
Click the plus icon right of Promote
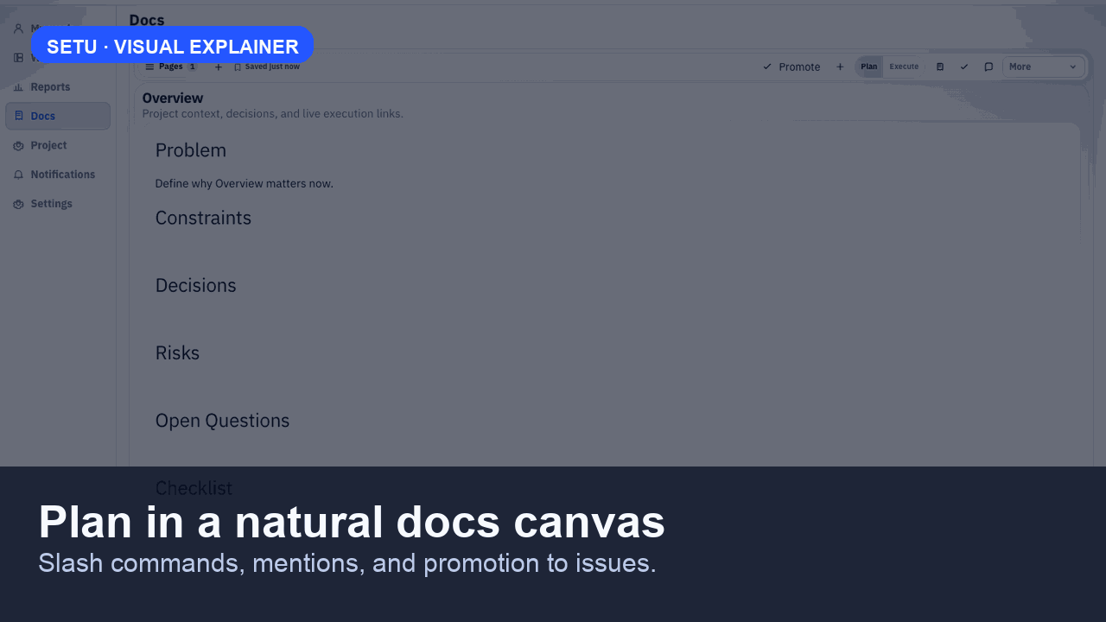click(x=839, y=67)
